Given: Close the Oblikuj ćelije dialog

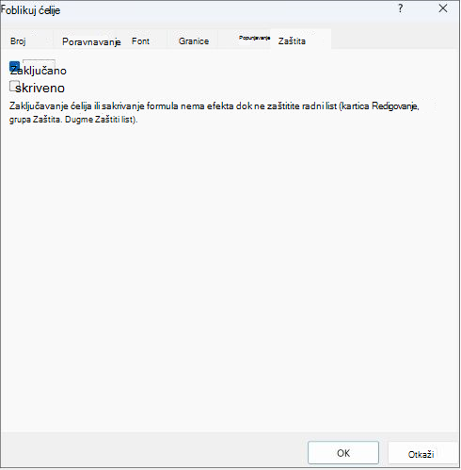Looking at the screenshot, I should (x=443, y=8).
